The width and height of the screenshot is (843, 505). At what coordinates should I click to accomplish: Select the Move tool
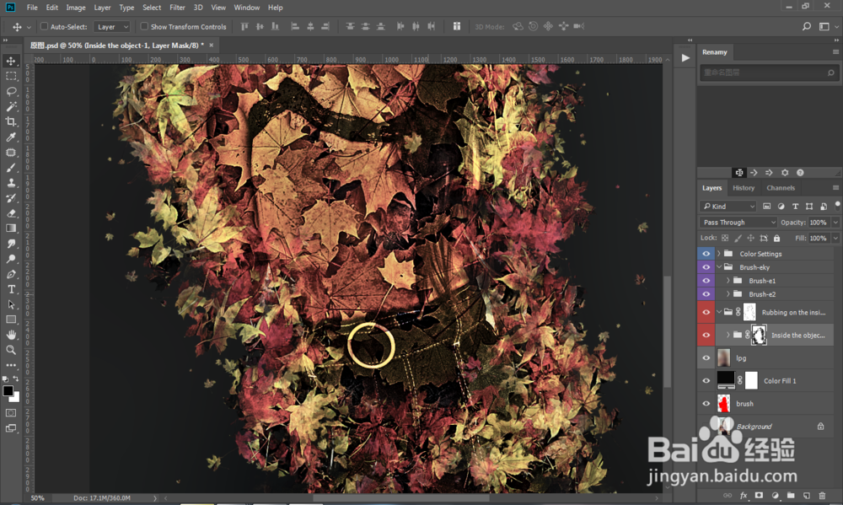point(11,61)
